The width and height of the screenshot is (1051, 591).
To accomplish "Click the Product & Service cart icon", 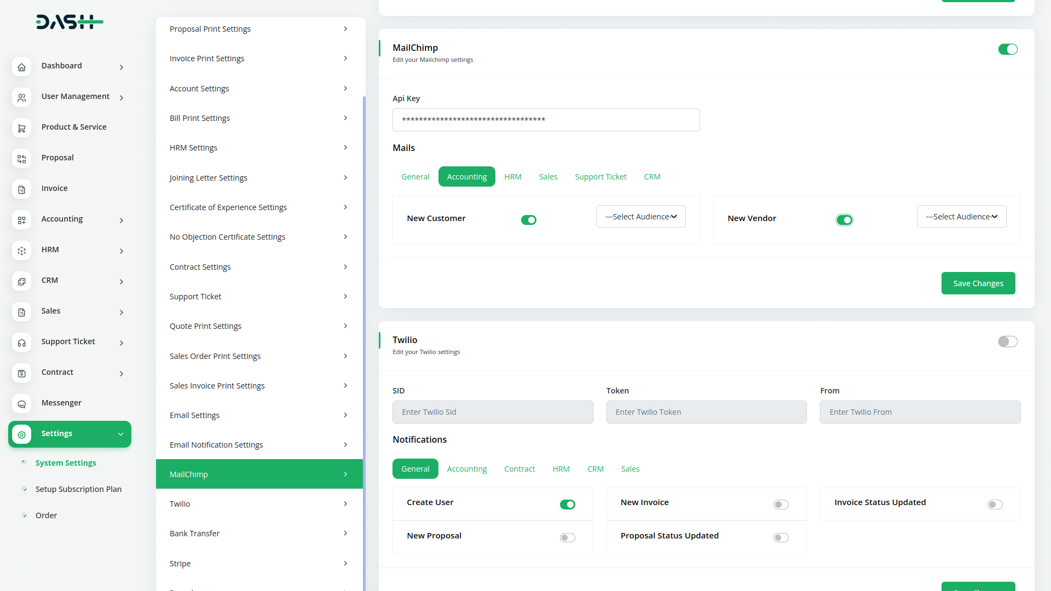I will pos(21,128).
